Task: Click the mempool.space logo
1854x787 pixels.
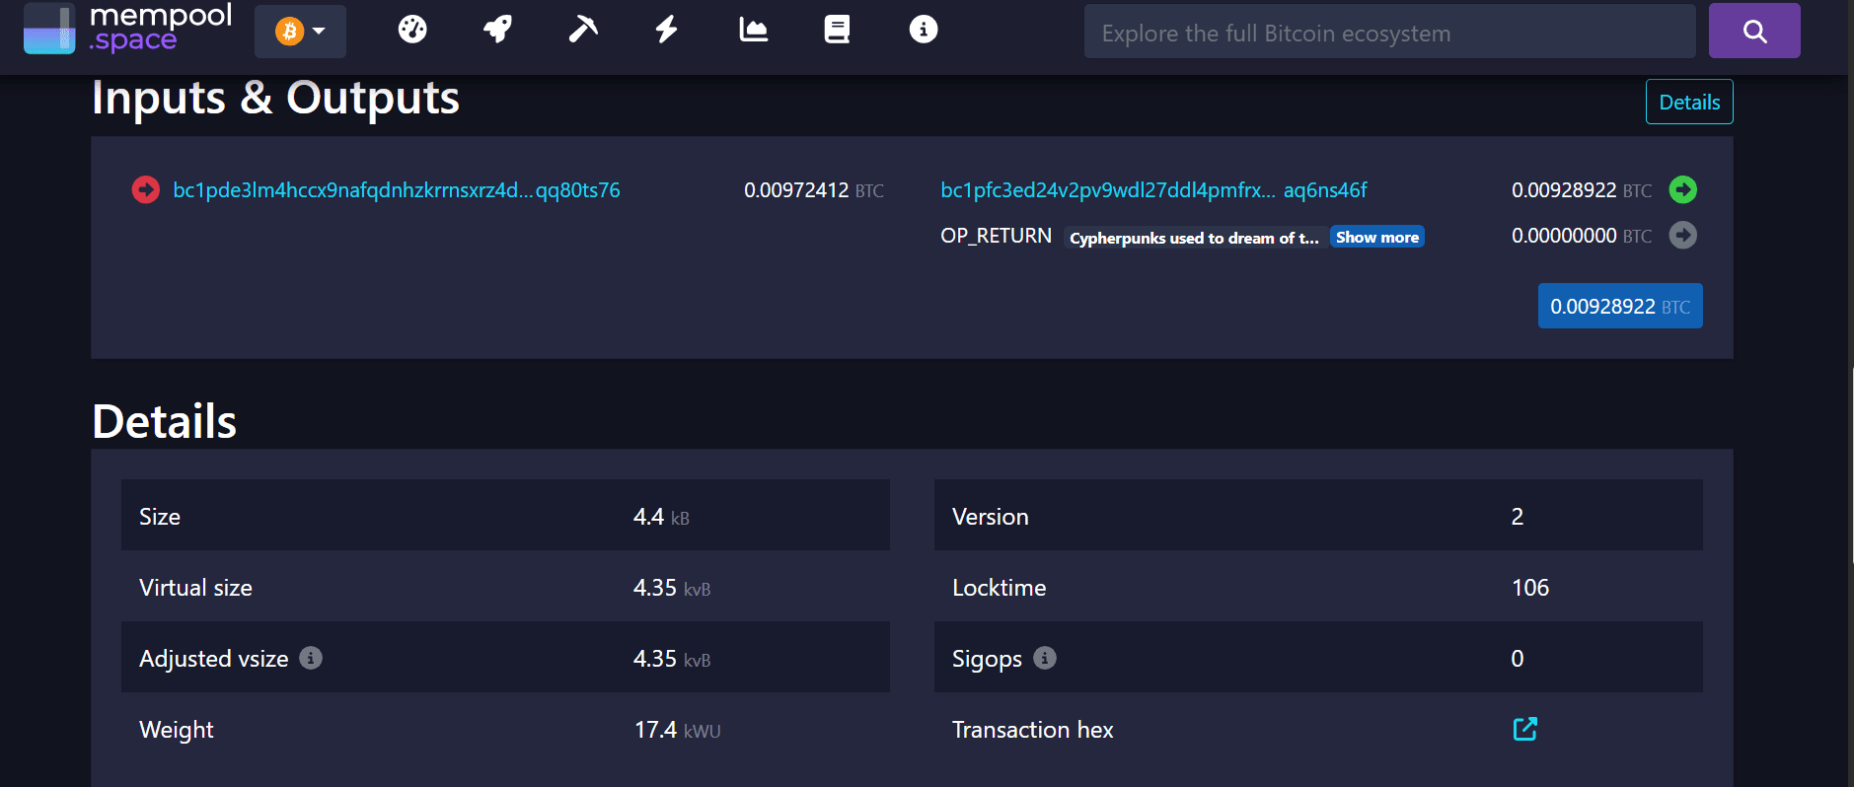Action: [128, 29]
